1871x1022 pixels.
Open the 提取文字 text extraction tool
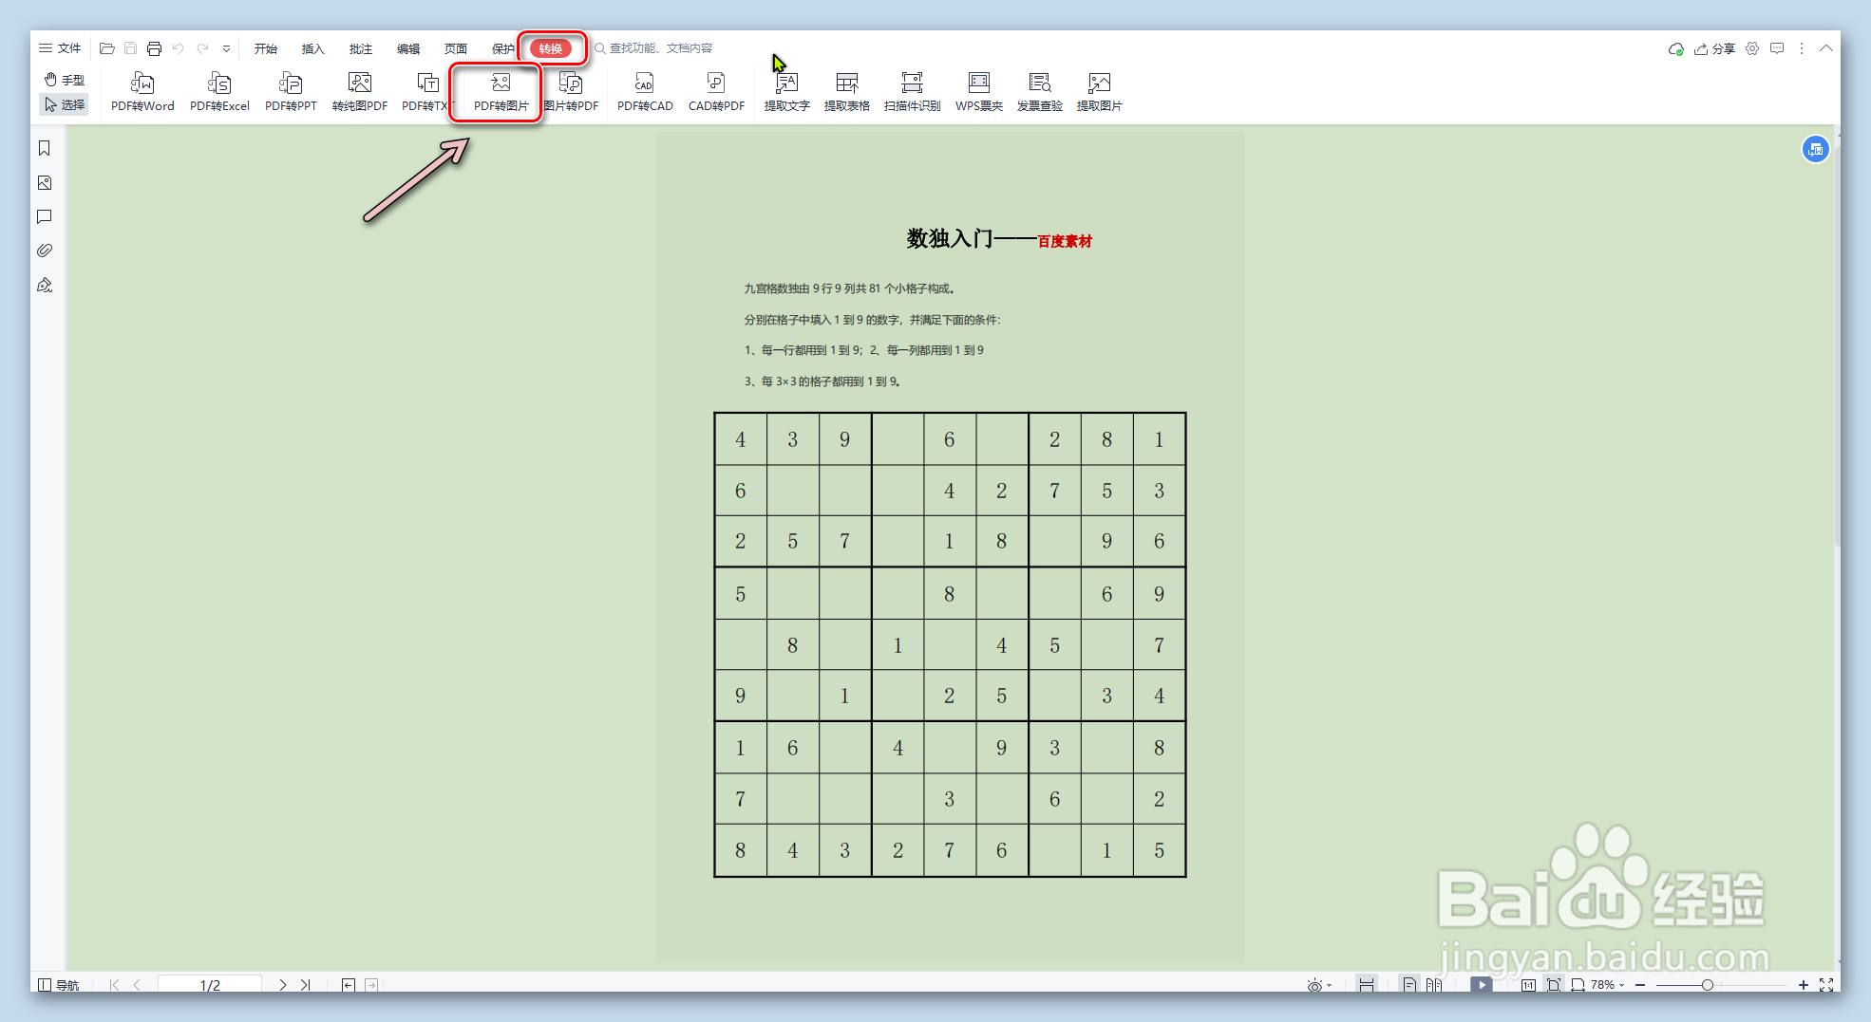786,91
